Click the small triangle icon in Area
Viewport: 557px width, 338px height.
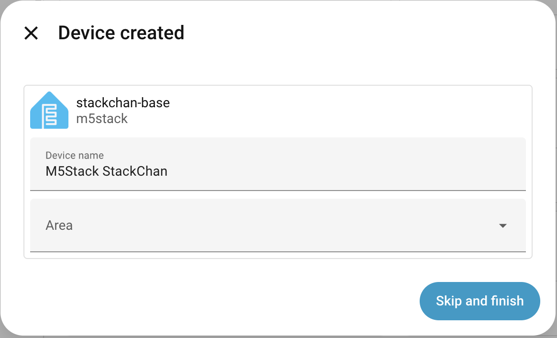[x=502, y=225]
